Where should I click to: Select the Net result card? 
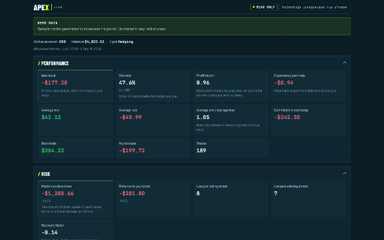tap(76, 86)
